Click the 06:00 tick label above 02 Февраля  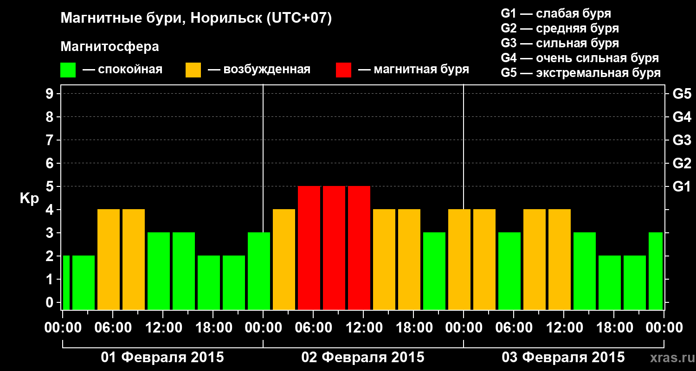313,328
